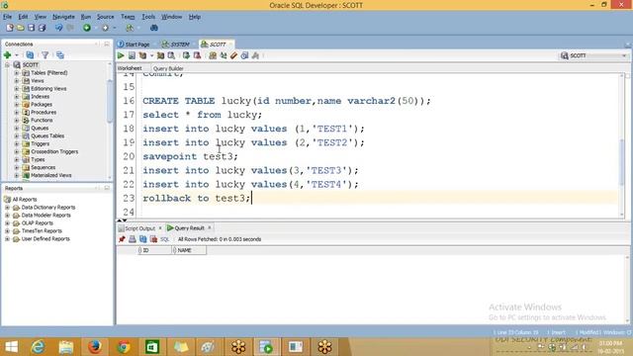Click the Windows Start button
This screenshot has width=633, height=356.
click(x=11, y=347)
